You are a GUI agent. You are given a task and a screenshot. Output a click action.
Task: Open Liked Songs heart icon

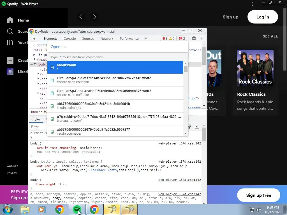pyautogui.click(x=10, y=72)
